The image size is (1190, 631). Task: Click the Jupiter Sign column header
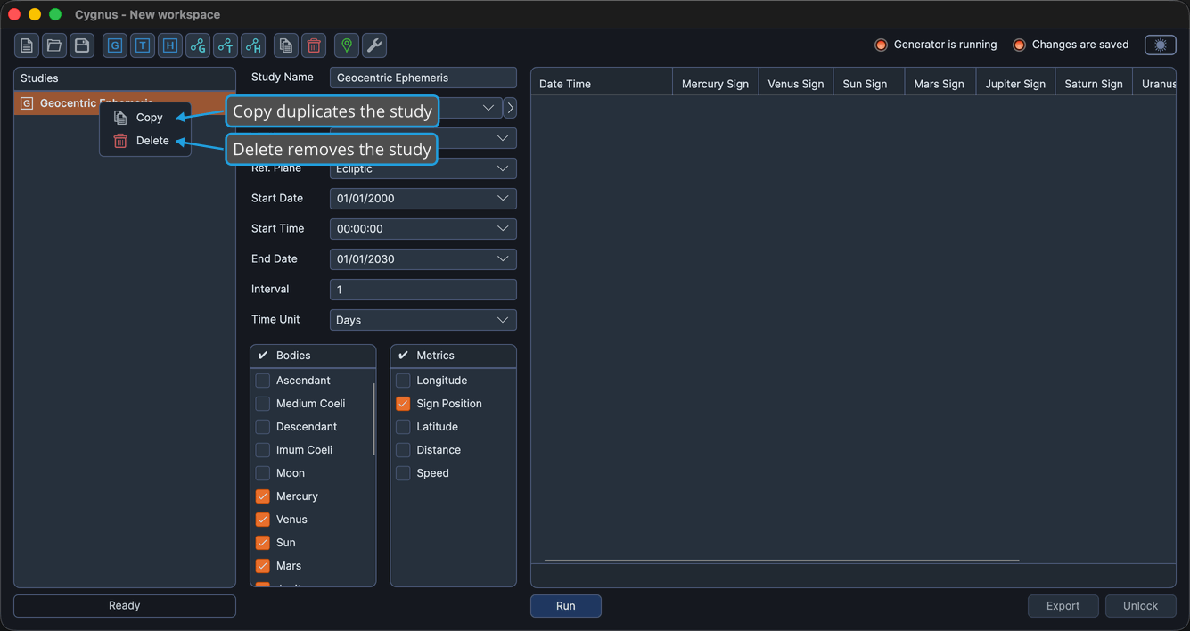click(1015, 84)
